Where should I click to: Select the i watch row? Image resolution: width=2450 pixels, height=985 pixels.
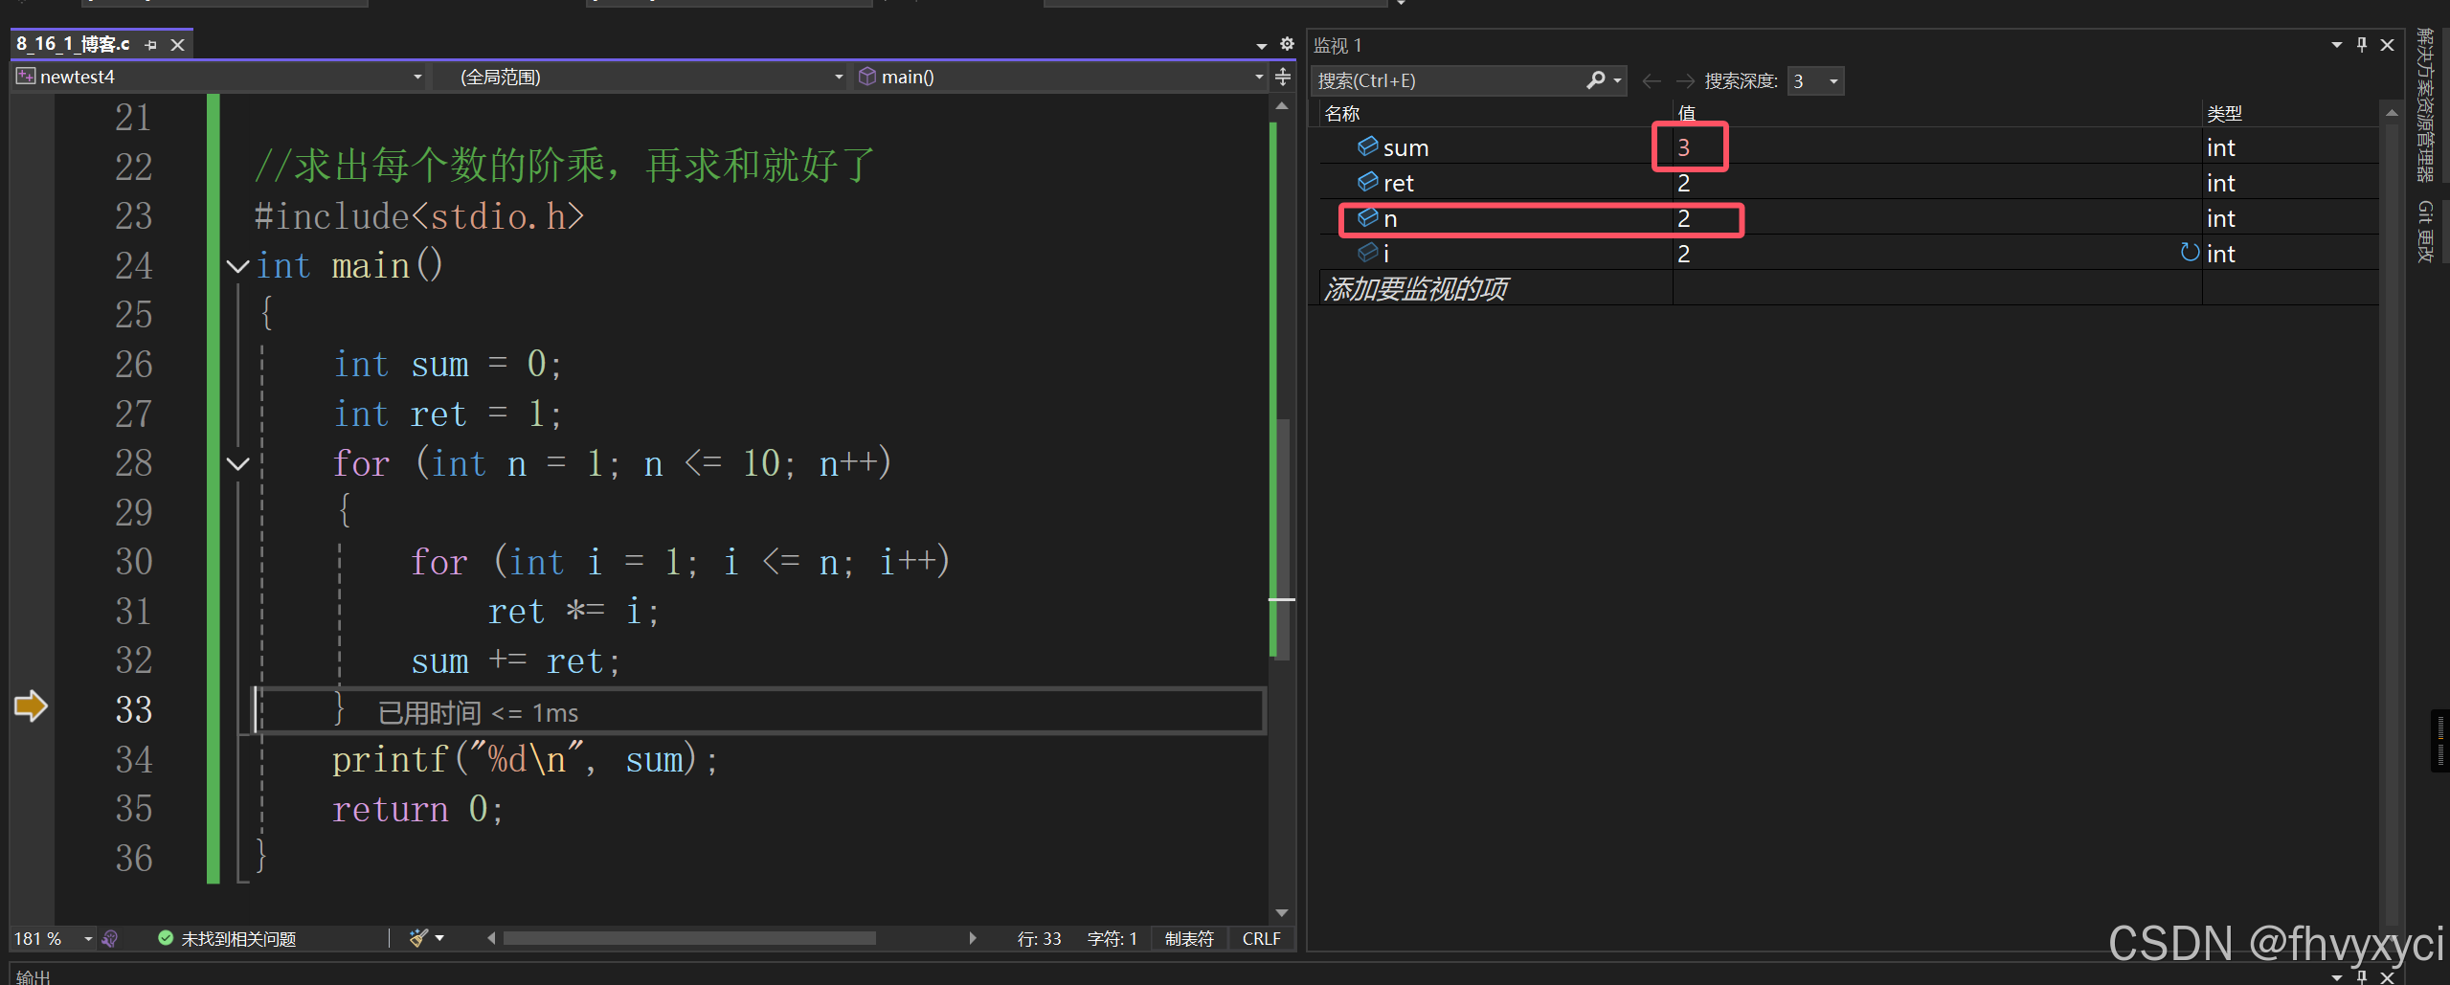pos(1848,254)
